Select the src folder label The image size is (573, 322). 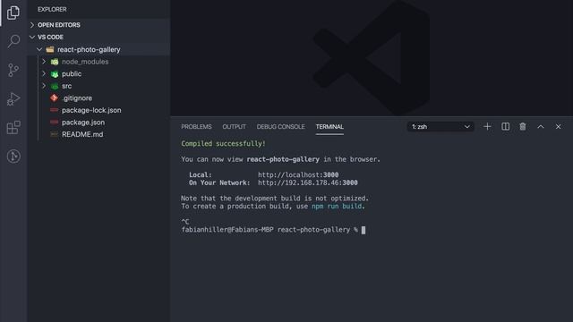[x=66, y=86]
